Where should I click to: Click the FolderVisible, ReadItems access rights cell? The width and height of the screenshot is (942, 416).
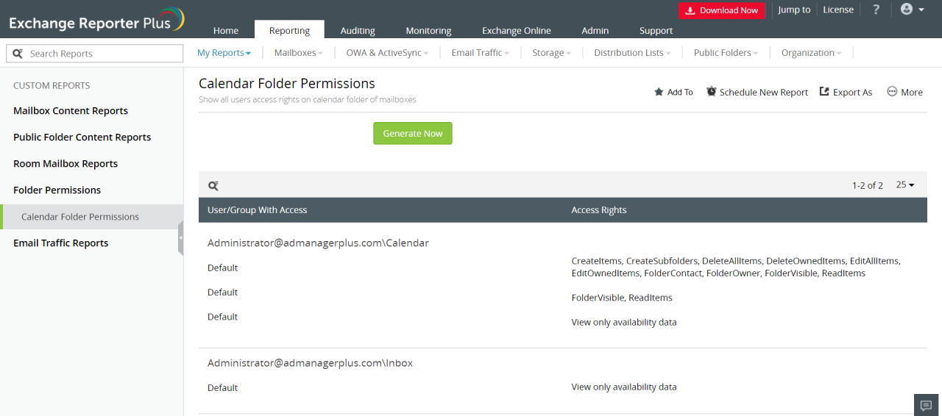pos(622,298)
